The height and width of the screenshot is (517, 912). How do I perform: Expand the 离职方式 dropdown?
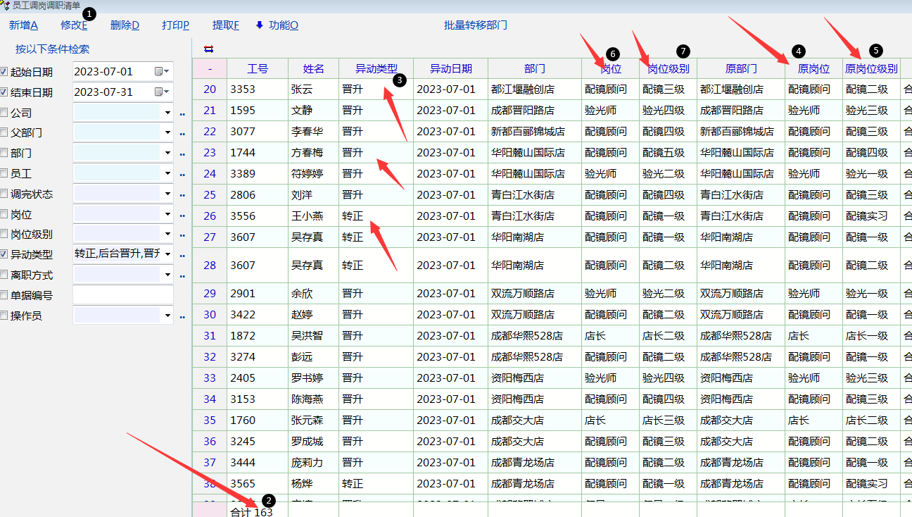coord(167,275)
